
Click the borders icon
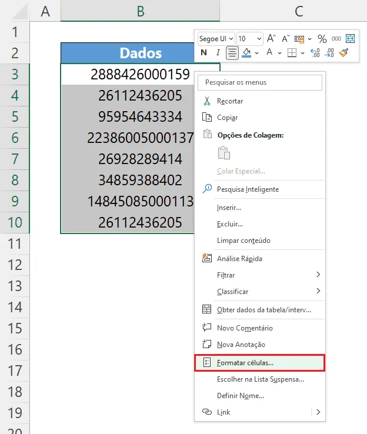292,52
